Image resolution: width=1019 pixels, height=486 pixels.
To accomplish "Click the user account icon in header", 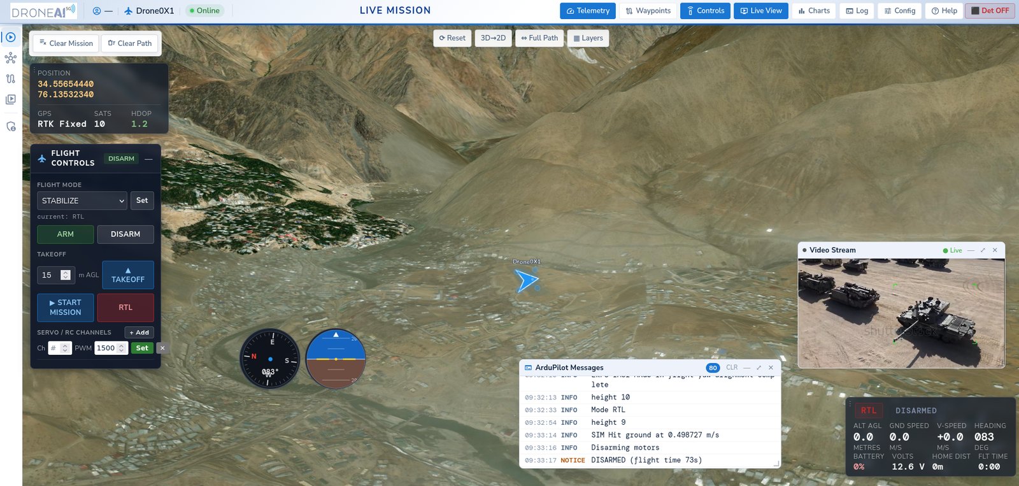I will [x=97, y=11].
